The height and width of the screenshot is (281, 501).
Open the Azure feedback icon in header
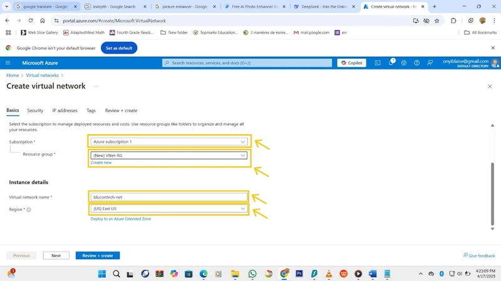(430, 63)
